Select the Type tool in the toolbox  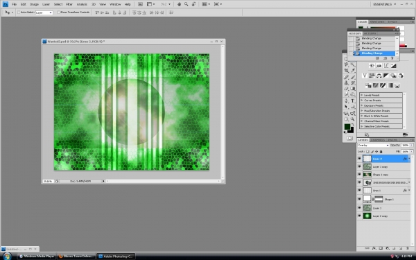coord(353,101)
